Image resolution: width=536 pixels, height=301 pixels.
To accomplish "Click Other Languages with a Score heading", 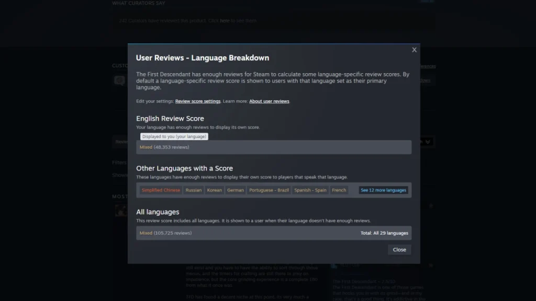I will coord(184,168).
